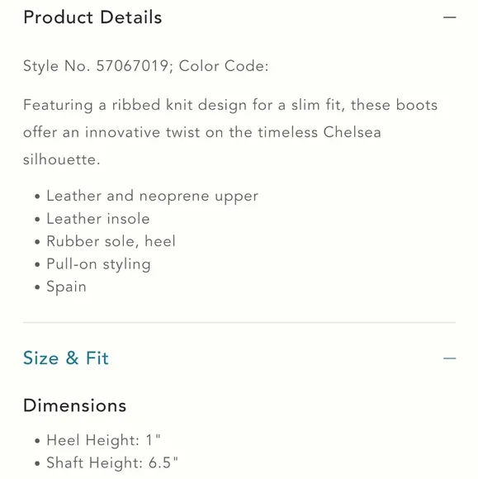
Task: Click the Dimensions subheading
Action: click(75, 405)
